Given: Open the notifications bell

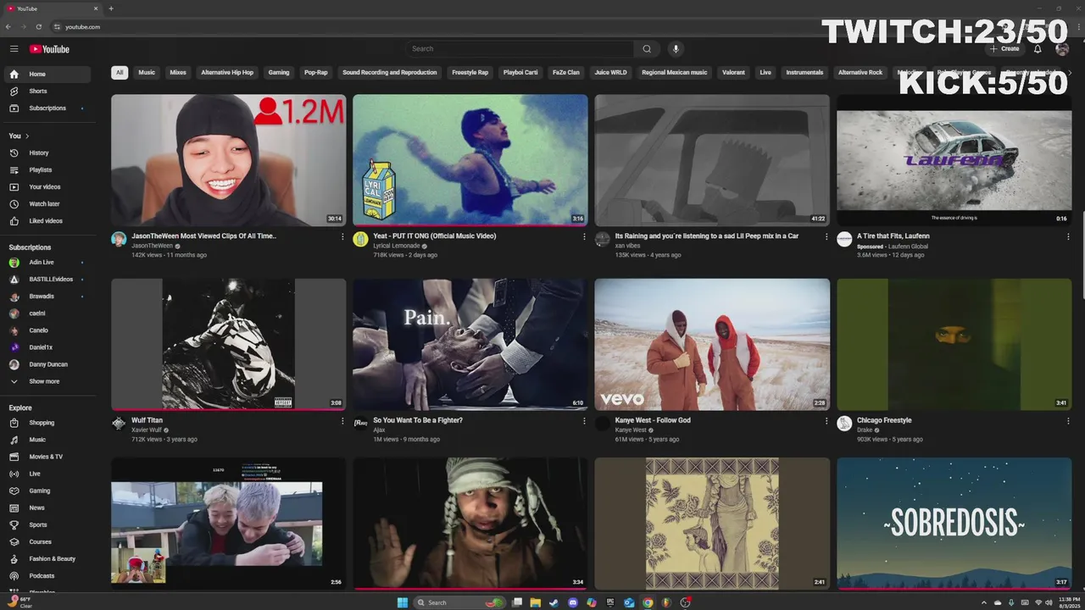Looking at the screenshot, I should coord(1038,49).
